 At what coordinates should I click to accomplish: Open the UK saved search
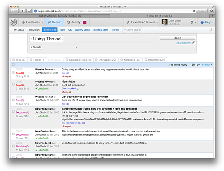[x=70, y=30]
